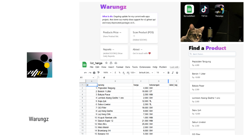
Task: Open the zoom 100% dropdown
Action: [x=107, y=72]
